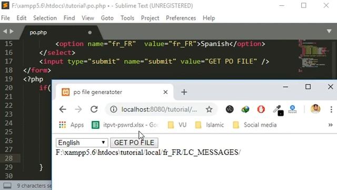Open the Apps grid shortcut
Viewport: 337px width, 190px height.
tap(71, 125)
